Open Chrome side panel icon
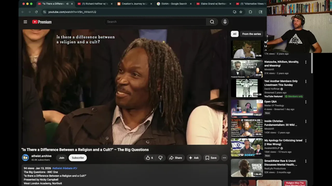This screenshot has width=332, height=186. [260, 12]
